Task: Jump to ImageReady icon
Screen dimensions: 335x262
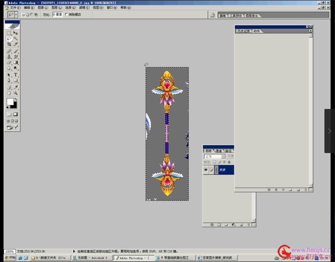Action: [x=12, y=127]
